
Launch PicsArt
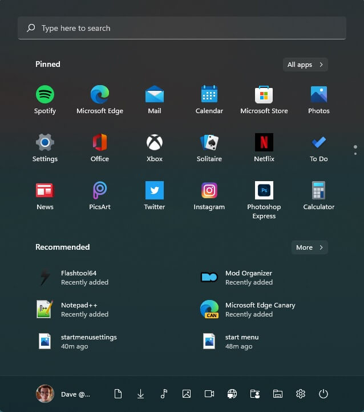click(100, 195)
